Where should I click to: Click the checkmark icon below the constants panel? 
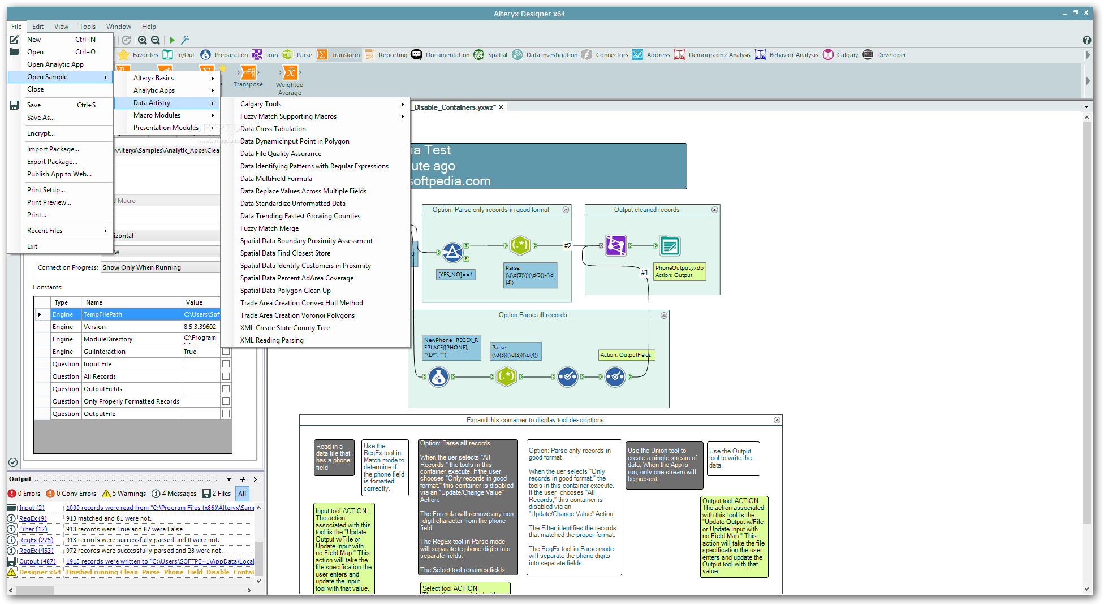tap(13, 462)
